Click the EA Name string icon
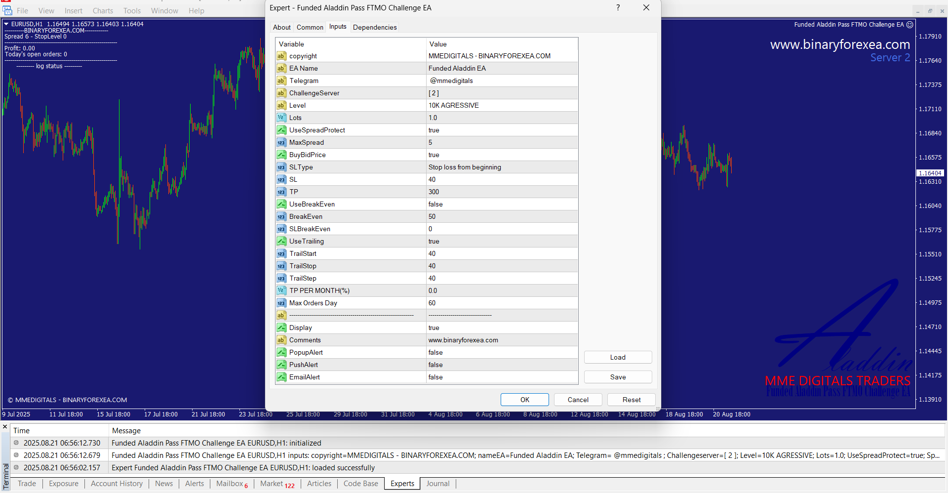 (x=281, y=69)
